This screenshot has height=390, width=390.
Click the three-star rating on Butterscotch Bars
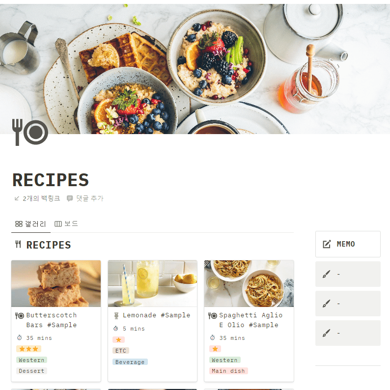[28, 349]
